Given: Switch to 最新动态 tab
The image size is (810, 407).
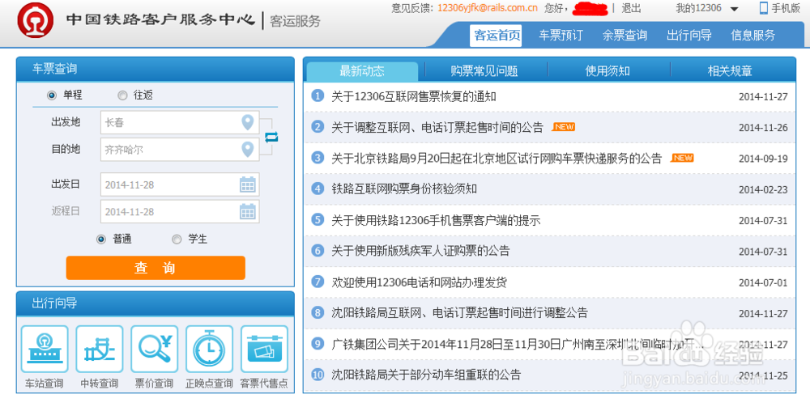Looking at the screenshot, I should [x=362, y=71].
